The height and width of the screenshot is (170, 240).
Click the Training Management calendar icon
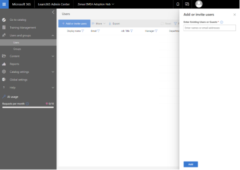pos(4,27)
